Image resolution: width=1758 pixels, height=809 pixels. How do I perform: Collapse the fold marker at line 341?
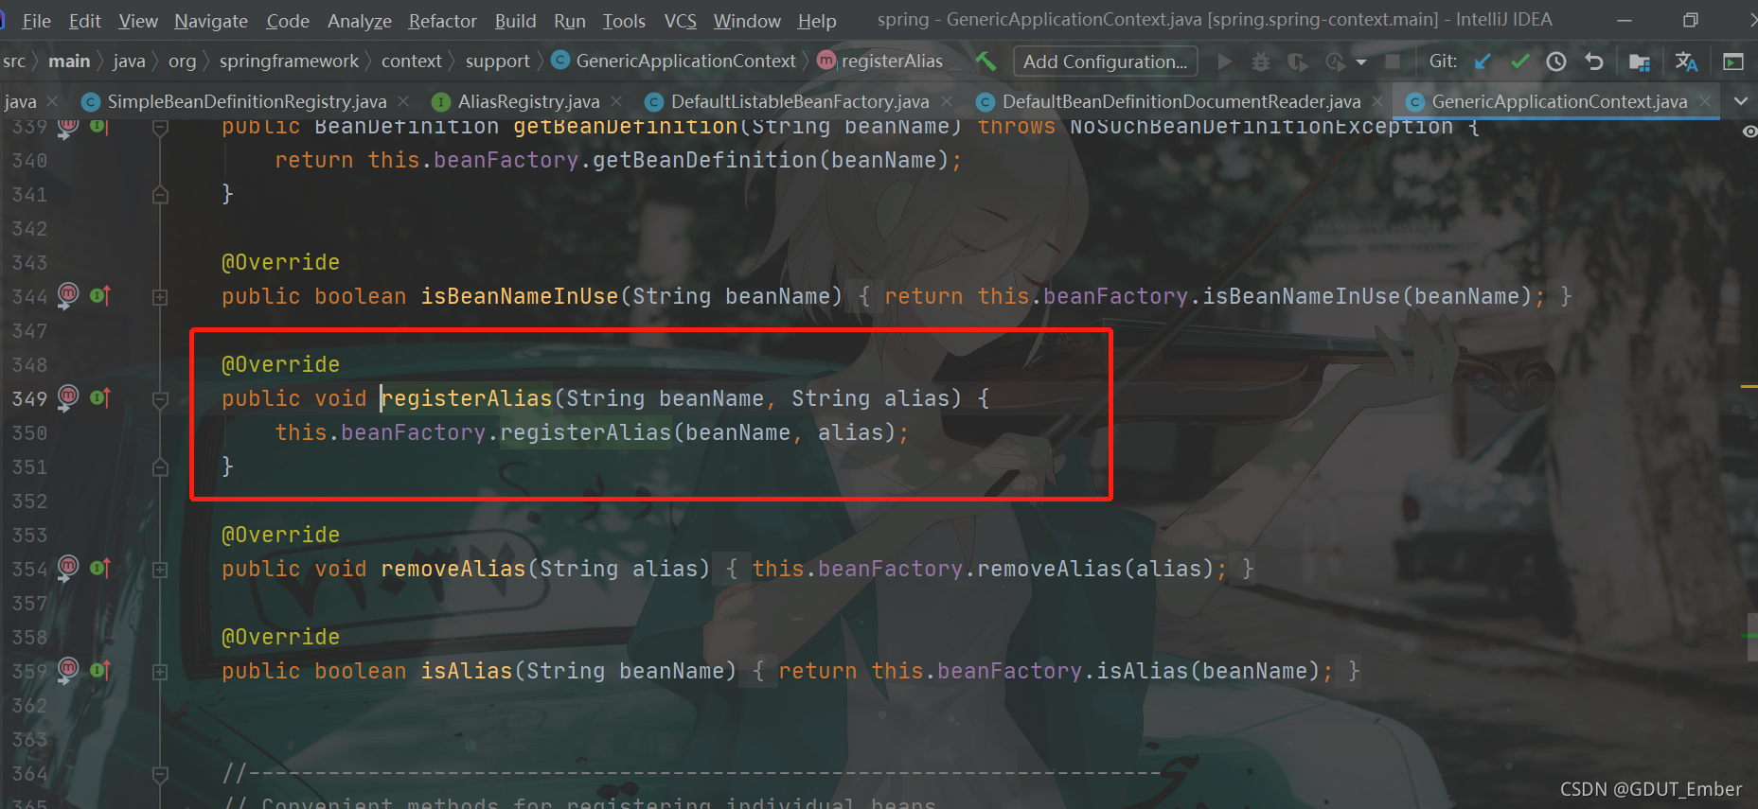(x=160, y=195)
